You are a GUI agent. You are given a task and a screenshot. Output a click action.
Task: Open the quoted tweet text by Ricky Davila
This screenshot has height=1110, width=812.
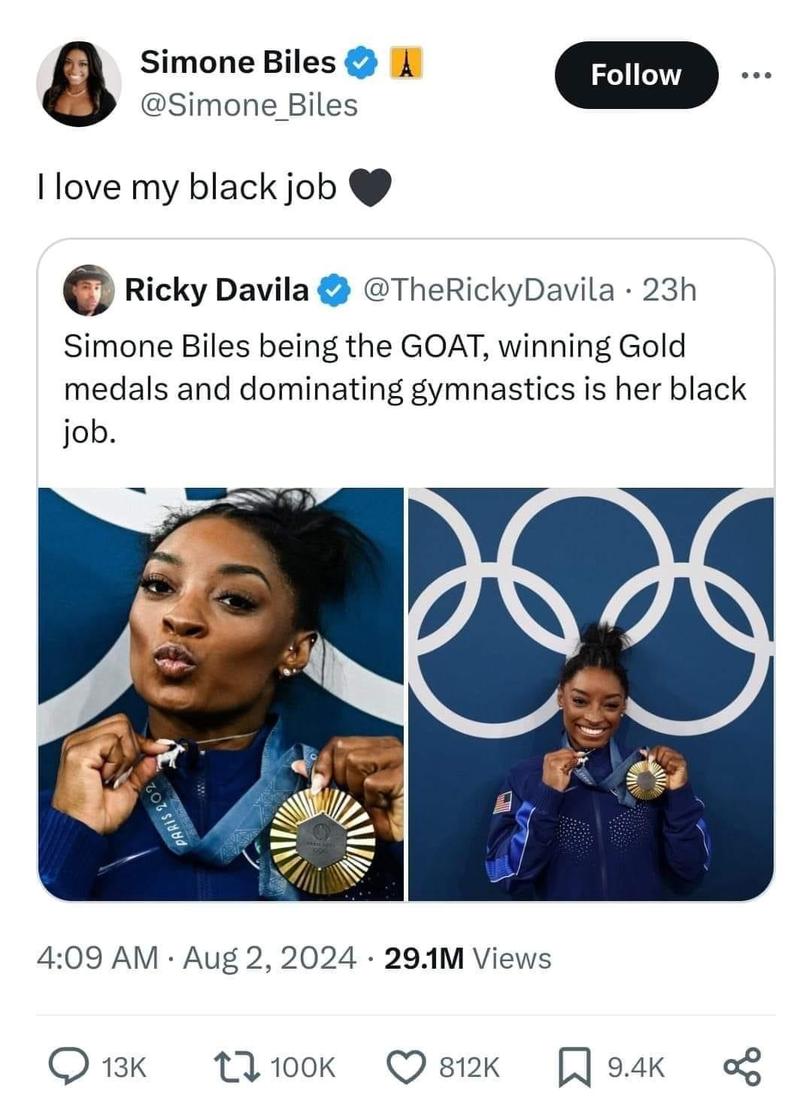point(404,389)
